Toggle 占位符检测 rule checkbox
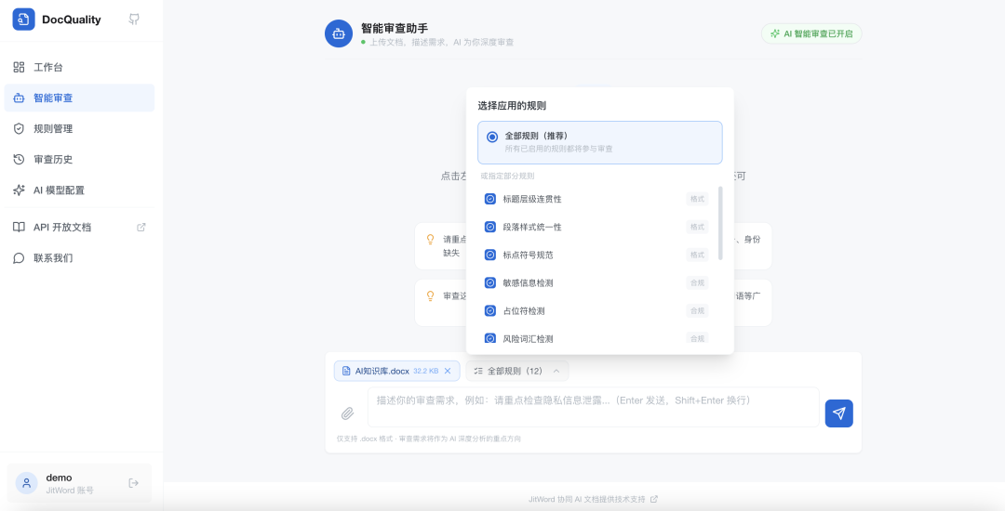1005x511 pixels. click(x=489, y=311)
